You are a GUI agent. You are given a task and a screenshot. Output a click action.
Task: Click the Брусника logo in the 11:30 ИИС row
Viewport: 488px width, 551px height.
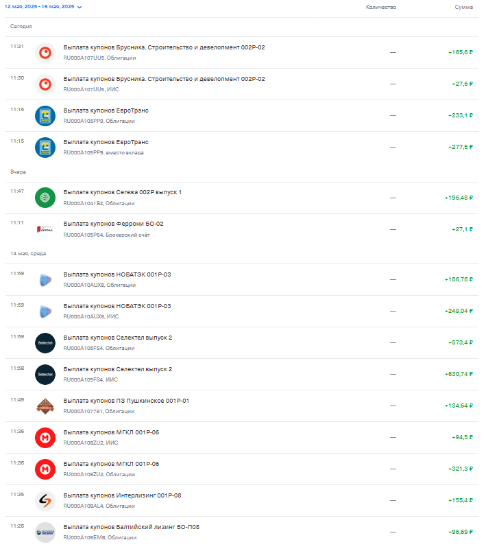pyautogui.click(x=45, y=84)
